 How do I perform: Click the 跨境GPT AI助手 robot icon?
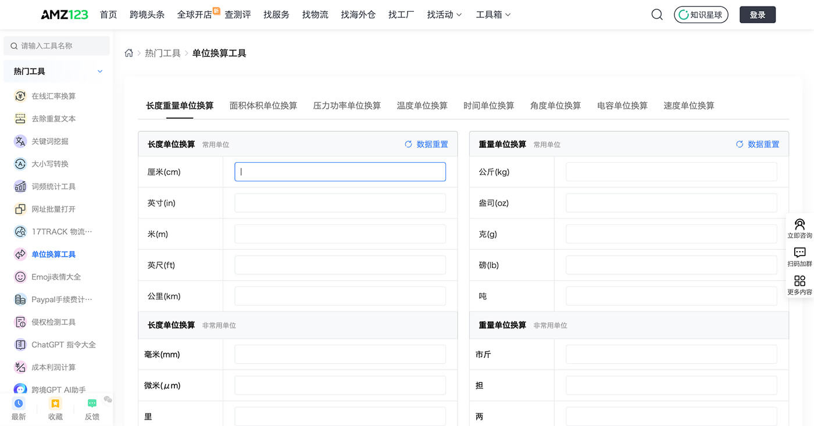tap(20, 389)
